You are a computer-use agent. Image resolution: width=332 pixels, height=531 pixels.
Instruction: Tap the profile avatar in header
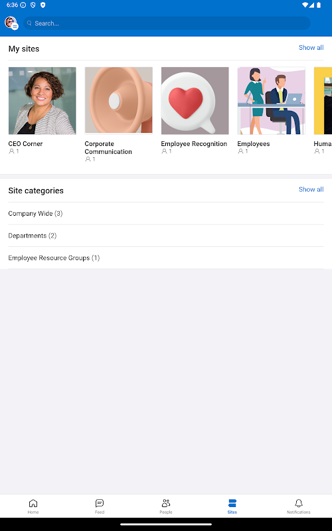click(x=11, y=23)
